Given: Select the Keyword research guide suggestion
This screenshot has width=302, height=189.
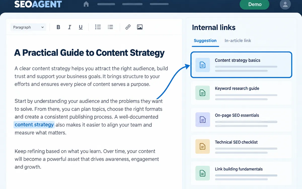Looking at the screenshot, I should (241, 93).
